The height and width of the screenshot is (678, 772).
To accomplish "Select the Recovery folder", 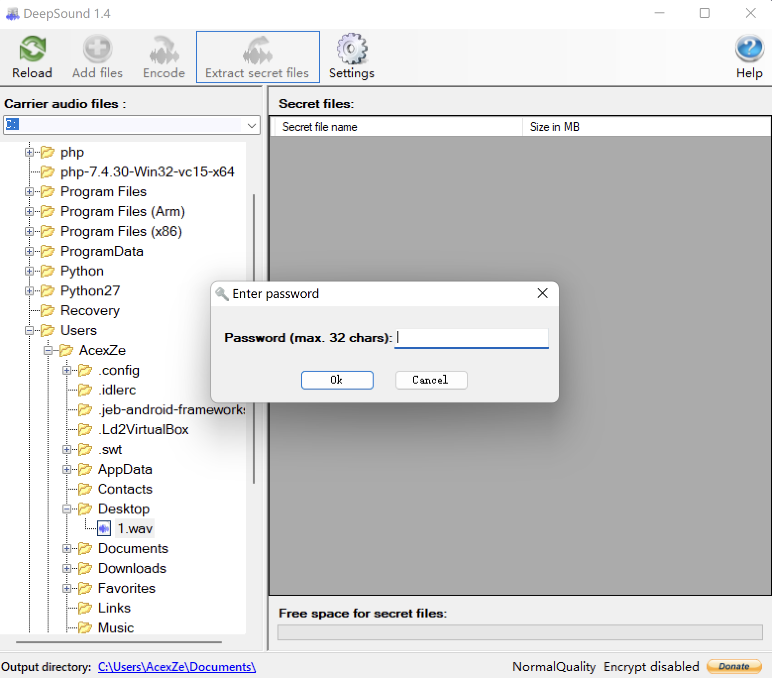I will click(90, 311).
